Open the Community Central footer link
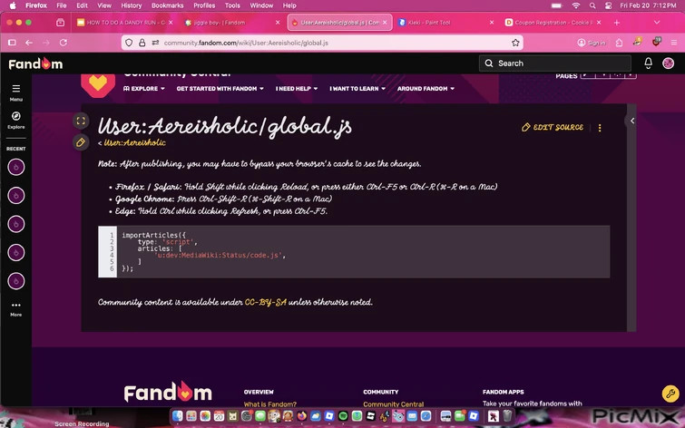The height and width of the screenshot is (428, 685). point(393,404)
